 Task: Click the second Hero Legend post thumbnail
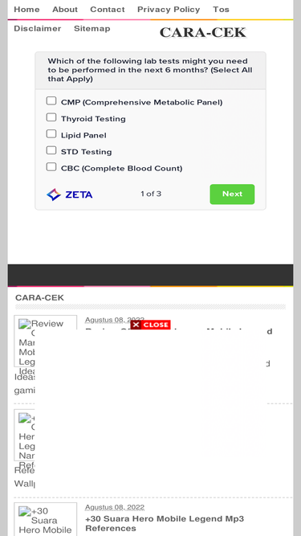(24, 436)
